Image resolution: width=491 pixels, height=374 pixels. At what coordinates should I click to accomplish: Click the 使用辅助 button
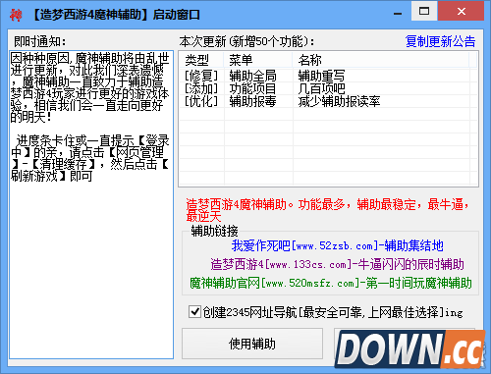click(x=252, y=344)
